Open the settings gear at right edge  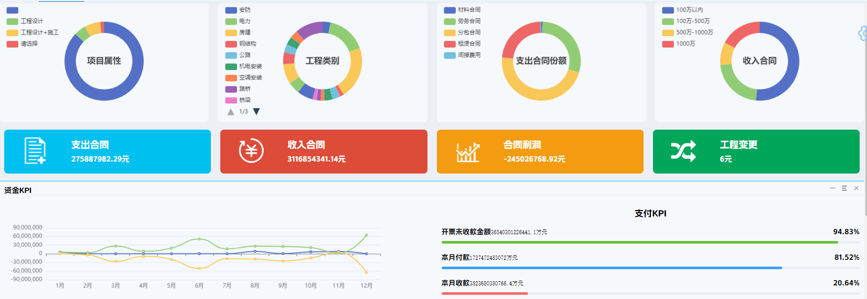click(x=862, y=33)
